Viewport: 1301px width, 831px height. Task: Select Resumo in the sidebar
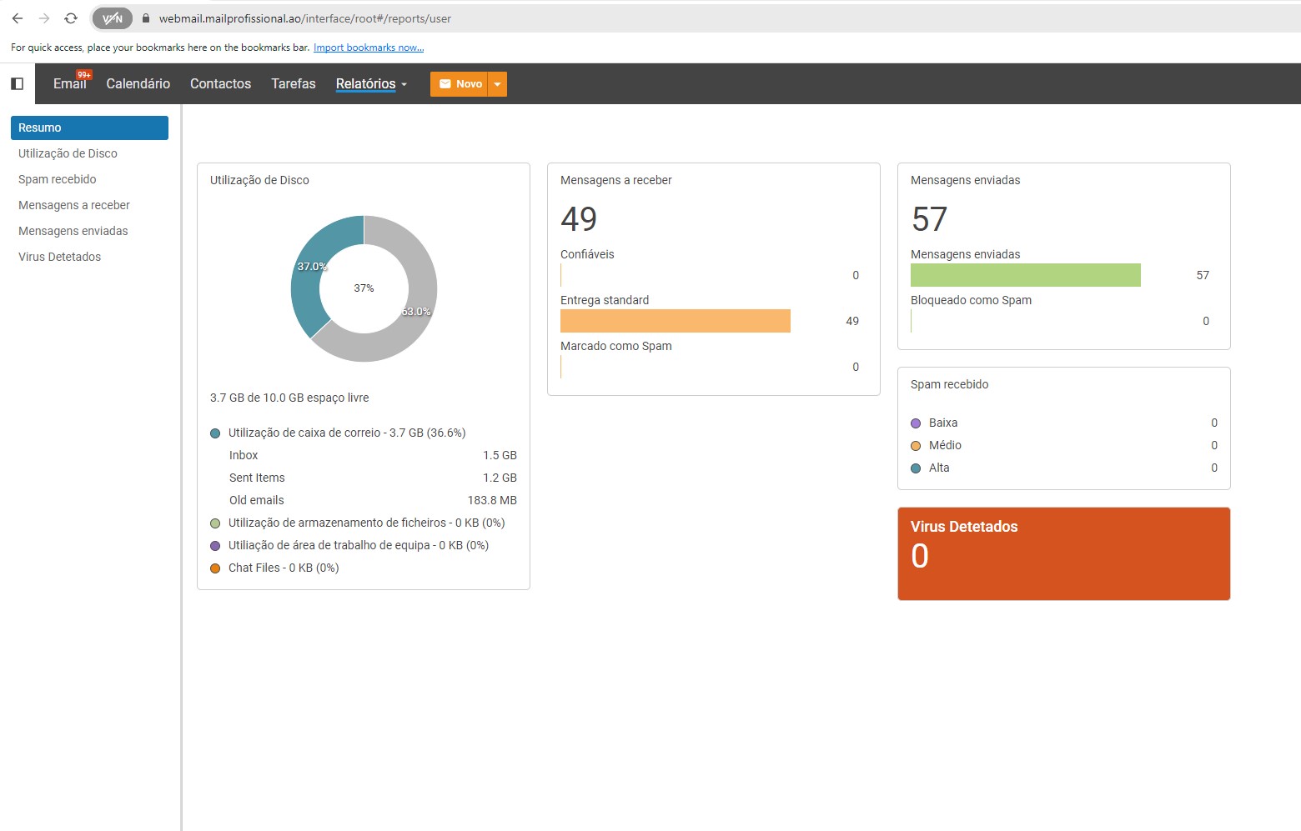[89, 128]
